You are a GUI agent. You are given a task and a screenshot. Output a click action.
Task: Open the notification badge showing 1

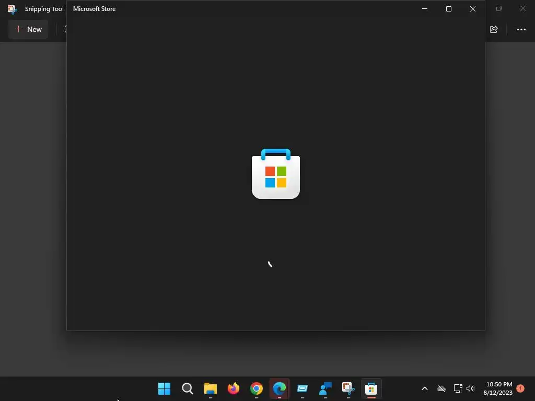pos(520,388)
